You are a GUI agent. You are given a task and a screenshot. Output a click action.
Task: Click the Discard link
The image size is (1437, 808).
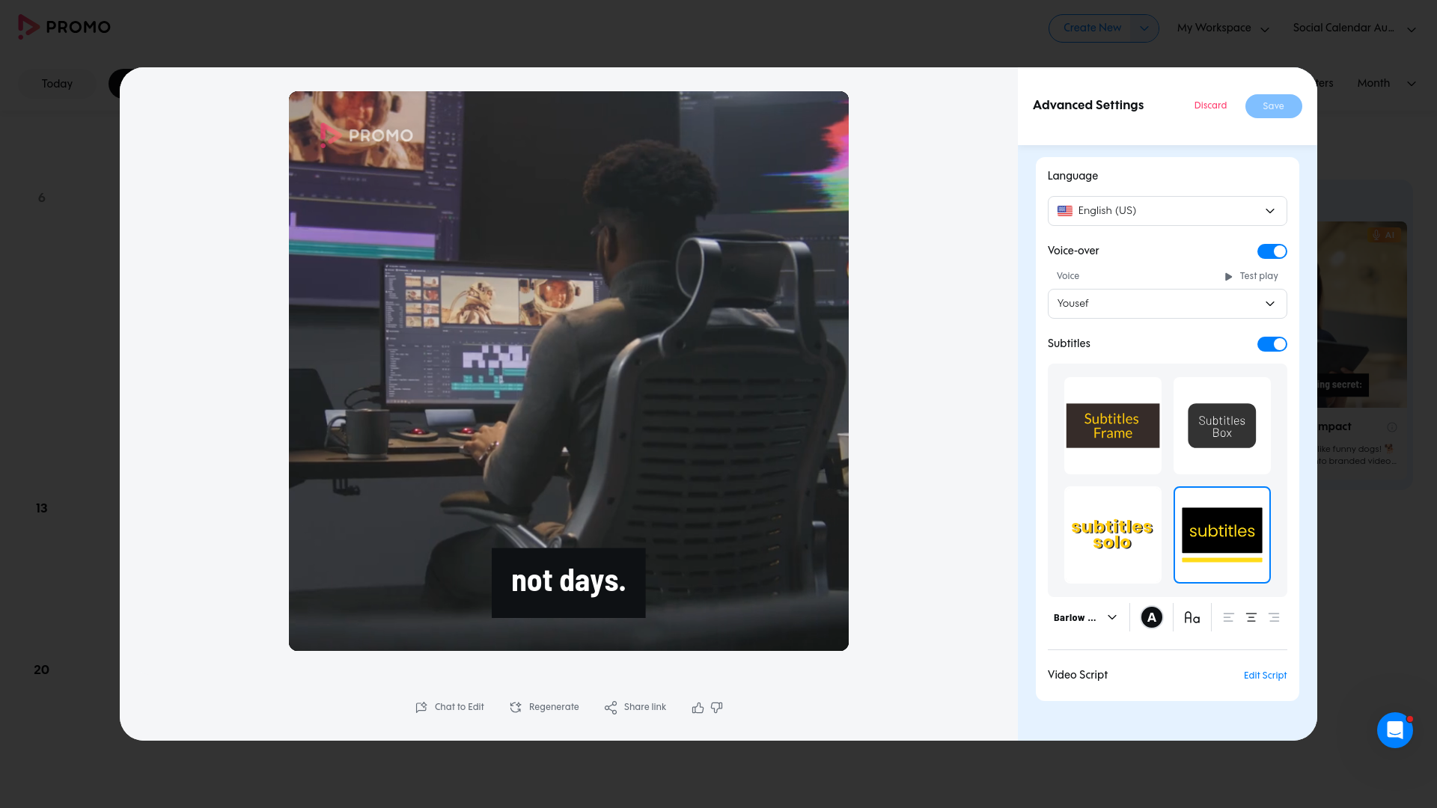[x=1210, y=105]
